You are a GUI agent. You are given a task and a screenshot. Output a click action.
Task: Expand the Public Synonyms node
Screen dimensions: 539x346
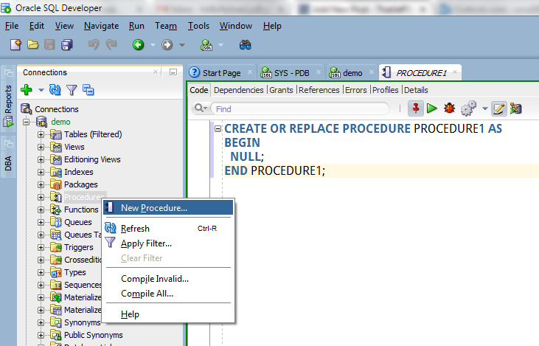tap(41, 335)
